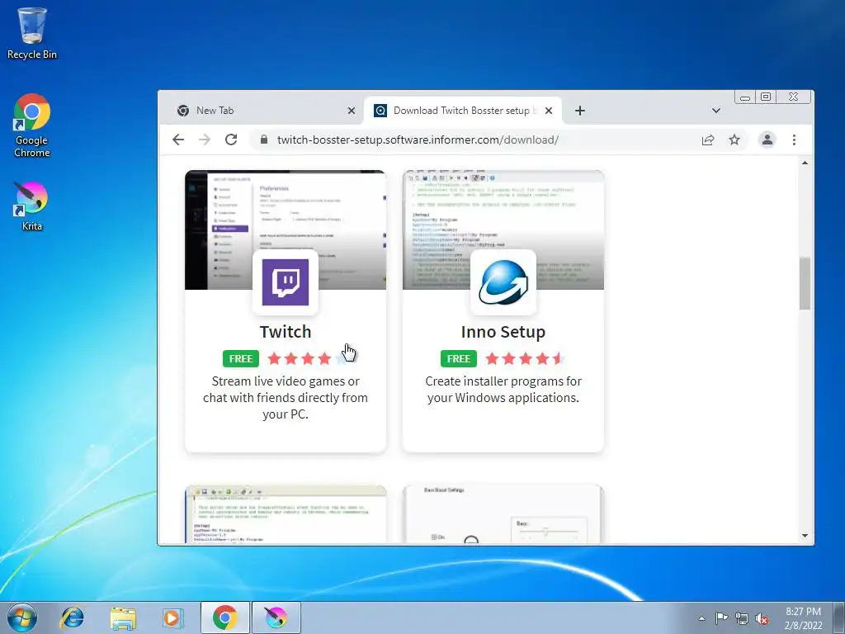Open the Windows Start menu
The image size is (845, 634).
click(22, 617)
